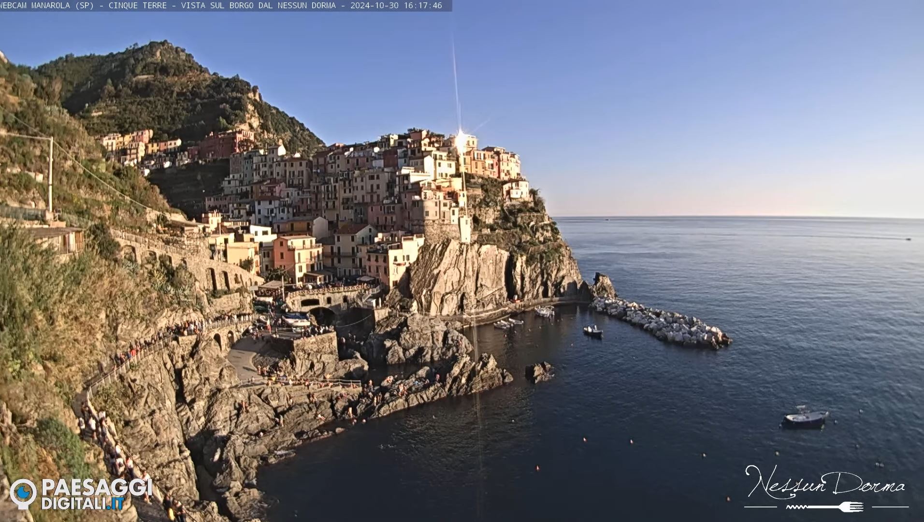Click the 2024-10-30 16:17:46 timestamp
The width and height of the screenshot is (924, 522).
[x=396, y=5]
